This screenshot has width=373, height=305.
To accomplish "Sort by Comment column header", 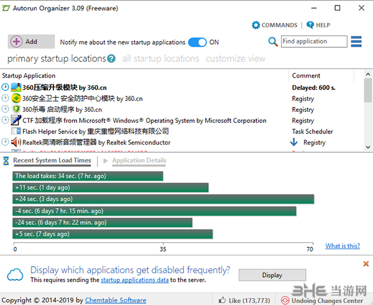I will pyautogui.click(x=306, y=76).
